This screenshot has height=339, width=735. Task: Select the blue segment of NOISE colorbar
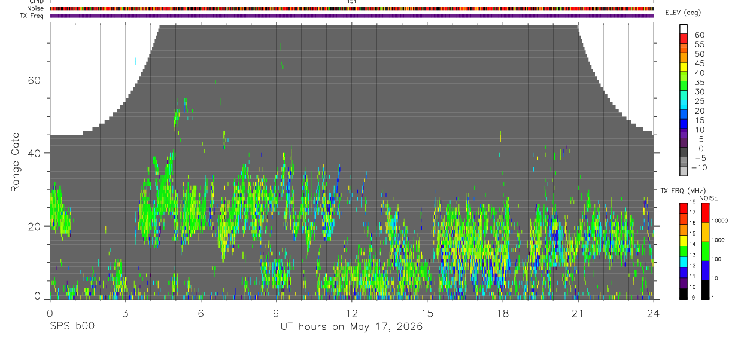705,270
